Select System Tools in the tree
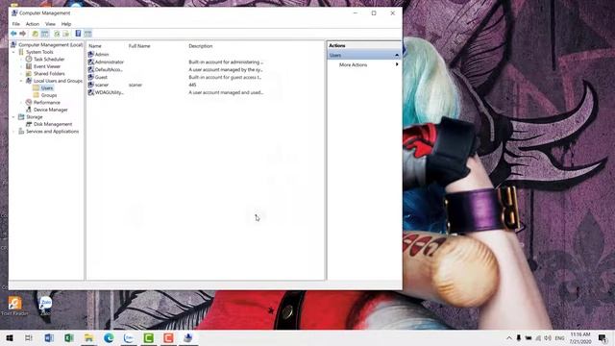This screenshot has width=615, height=346. (39, 52)
